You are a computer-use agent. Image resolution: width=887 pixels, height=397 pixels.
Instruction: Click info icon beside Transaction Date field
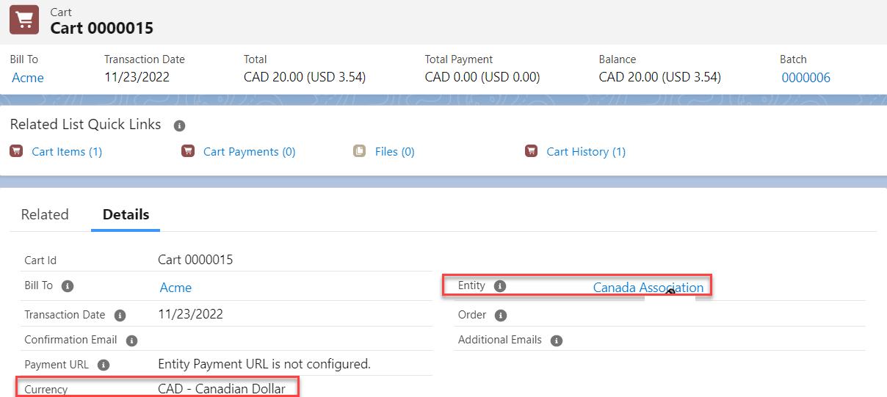(120, 316)
